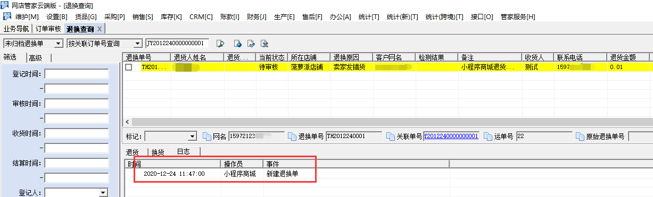Screen dimensions: 653x197
Task: Click the copy icon before 退换单号
Action: 292,136
